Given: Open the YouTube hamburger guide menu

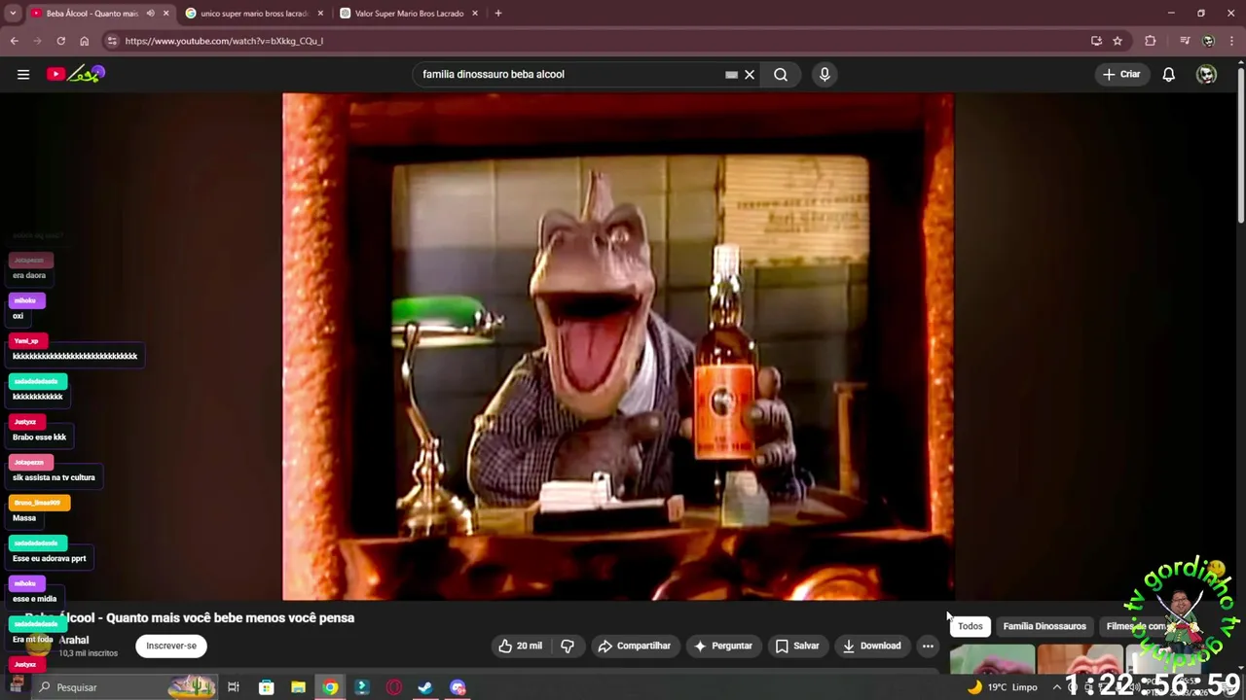Looking at the screenshot, I should pos(23,74).
